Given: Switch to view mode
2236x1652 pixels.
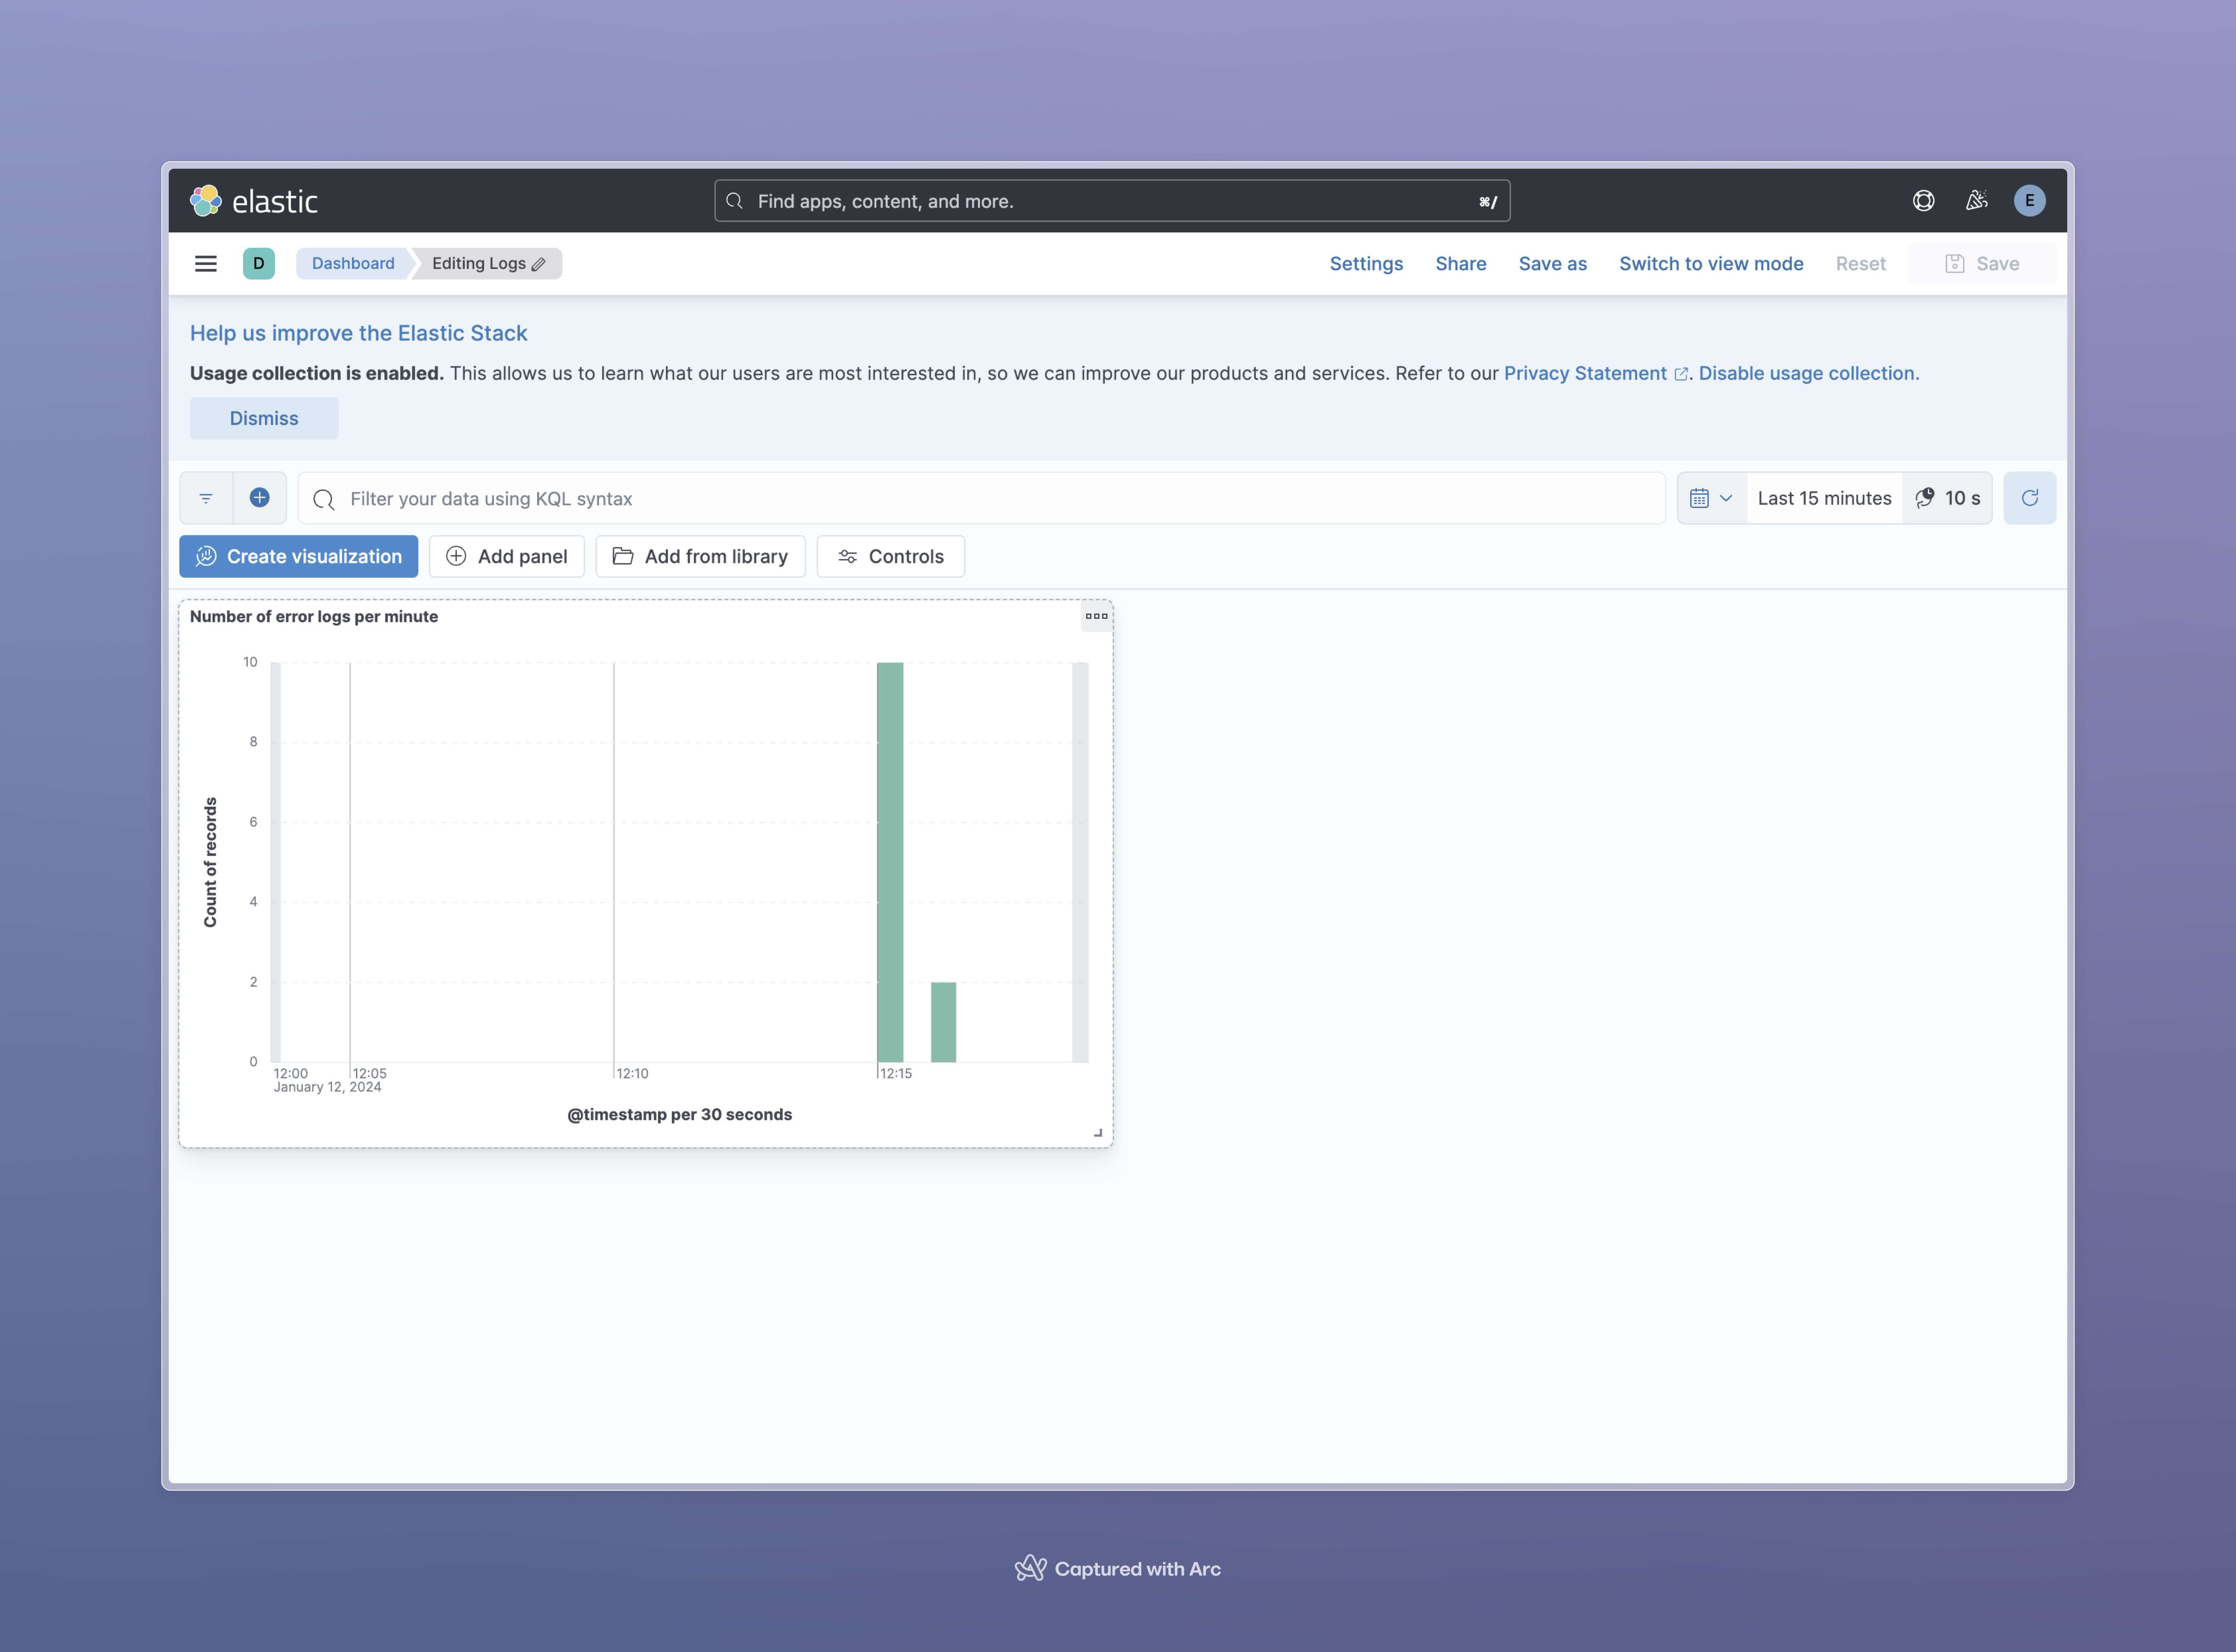Looking at the screenshot, I should pyautogui.click(x=1711, y=264).
